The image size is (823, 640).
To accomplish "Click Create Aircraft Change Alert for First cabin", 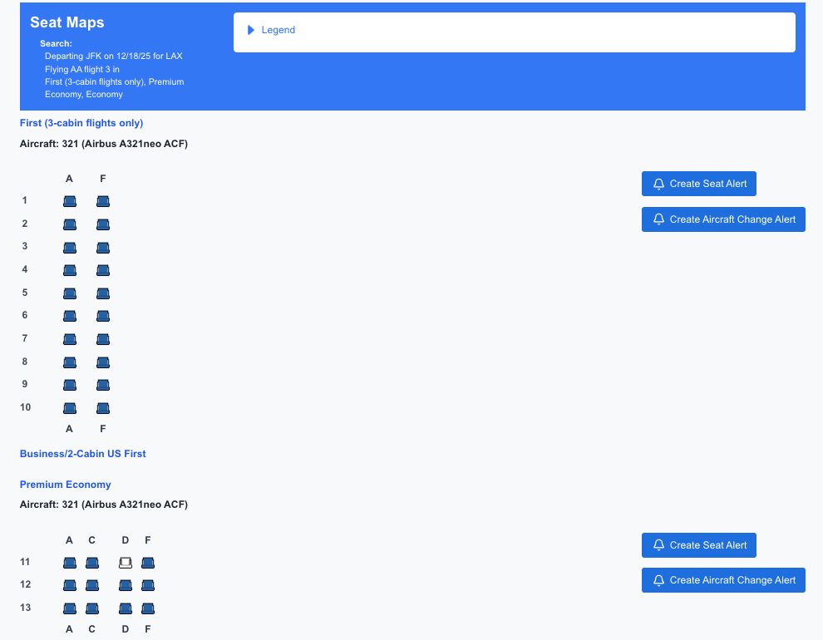I will tap(723, 219).
